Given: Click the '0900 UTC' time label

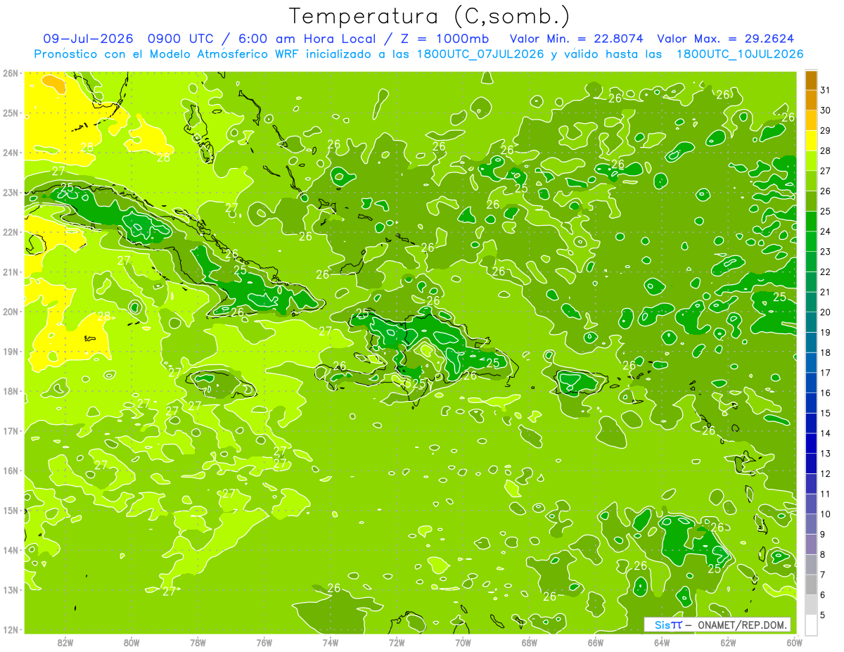Looking at the screenshot, I should 181,39.
